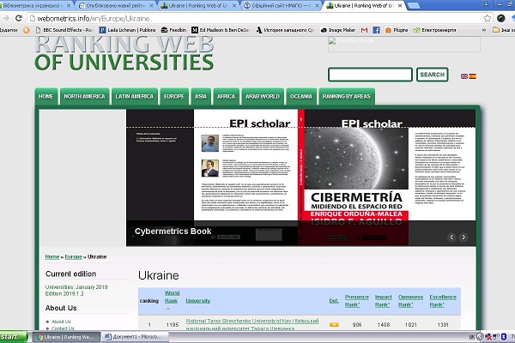This screenshot has height=343, width=515.
Task: Click the UK language indicator in tray
Action: click(x=472, y=337)
